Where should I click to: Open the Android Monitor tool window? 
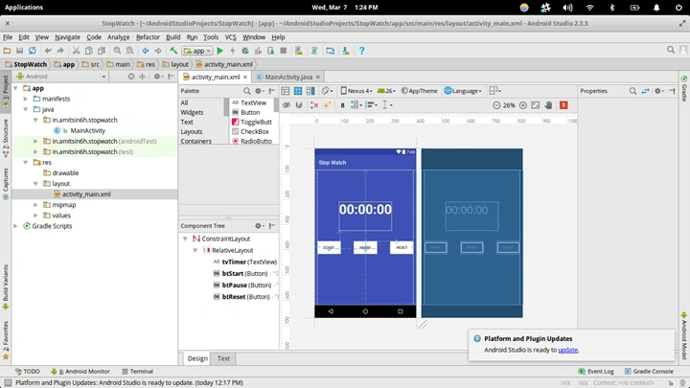pos(80,372)
